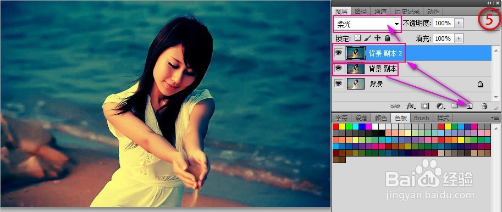Click the 背景 副本 layer name
The image size is (502, 212).
point(383,69)
